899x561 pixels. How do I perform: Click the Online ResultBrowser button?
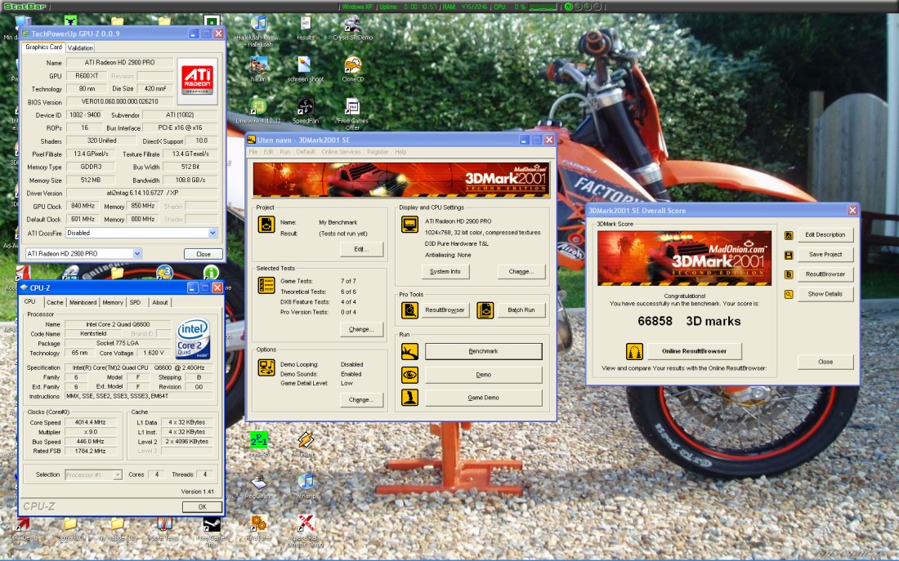click(695, 351)
